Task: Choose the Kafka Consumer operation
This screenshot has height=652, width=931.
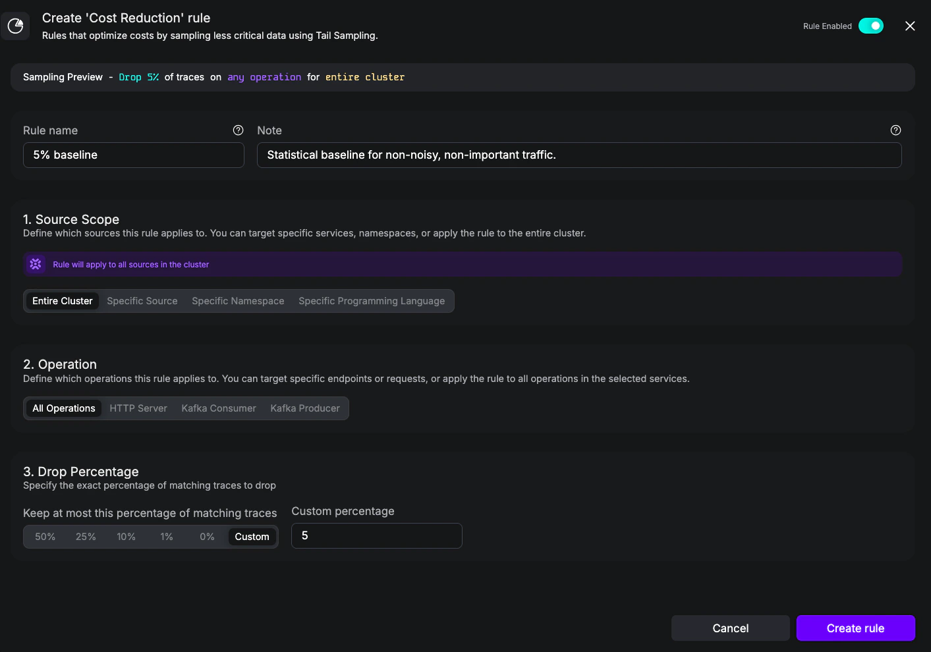Action: 219,408
